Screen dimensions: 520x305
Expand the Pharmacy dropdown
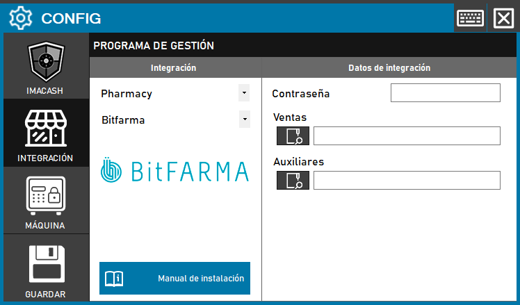(x=244, y=92)
